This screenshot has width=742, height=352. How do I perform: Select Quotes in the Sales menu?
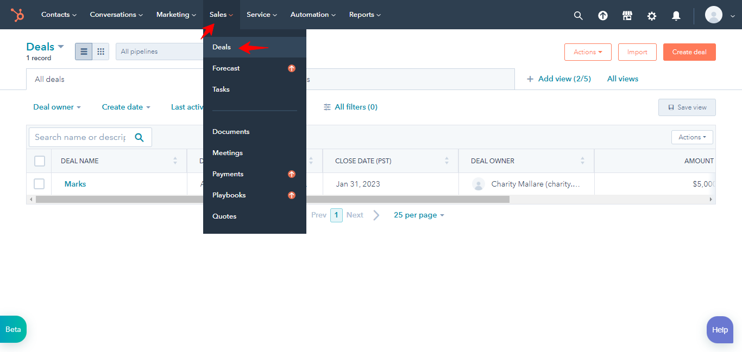[x=255, y=216]
